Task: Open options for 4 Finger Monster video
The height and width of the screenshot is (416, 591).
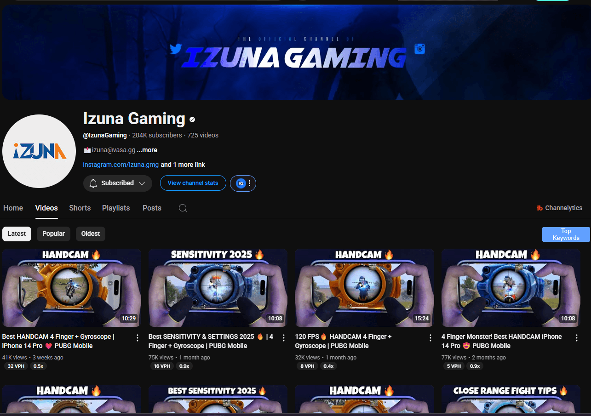Action: pyautogui.click(x=577, y=338)
